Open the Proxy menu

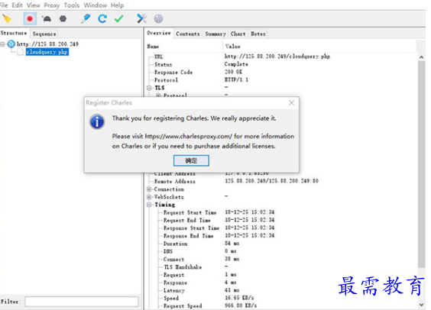point(52,5)
